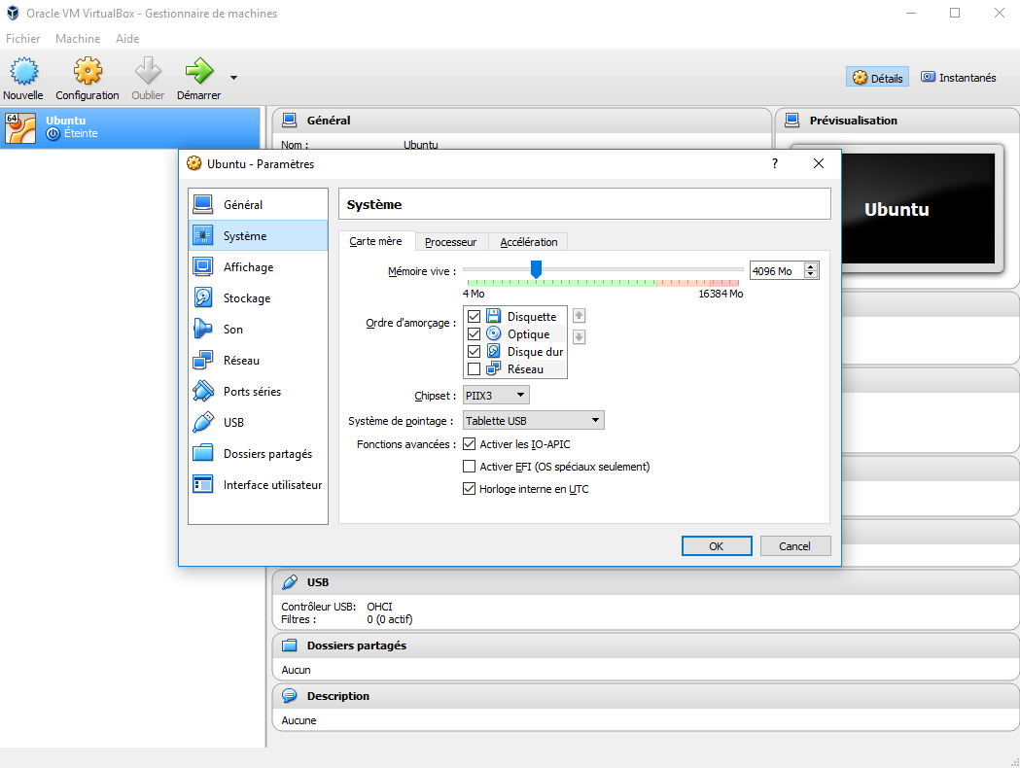Enable EFI special operating systems option
The height and width of the screenshot is (768, 1020).
point(469,467)
